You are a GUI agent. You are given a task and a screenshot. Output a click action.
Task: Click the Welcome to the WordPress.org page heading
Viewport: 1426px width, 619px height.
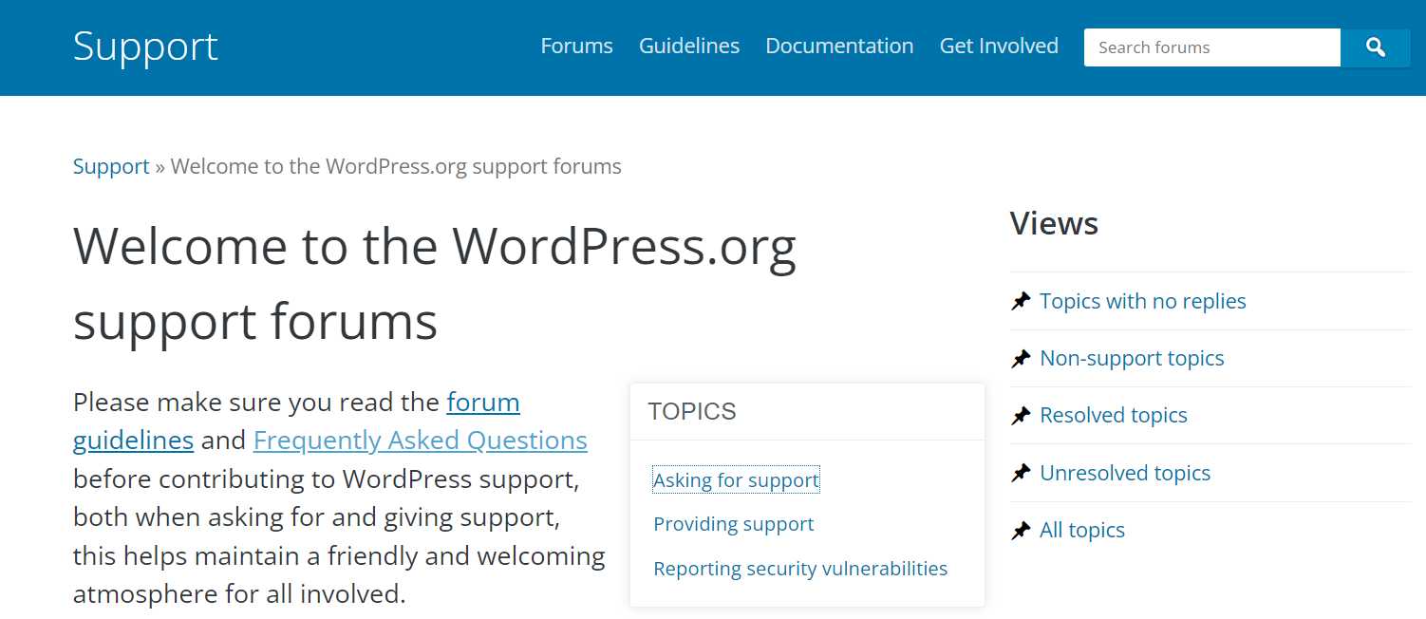point(435,284)
